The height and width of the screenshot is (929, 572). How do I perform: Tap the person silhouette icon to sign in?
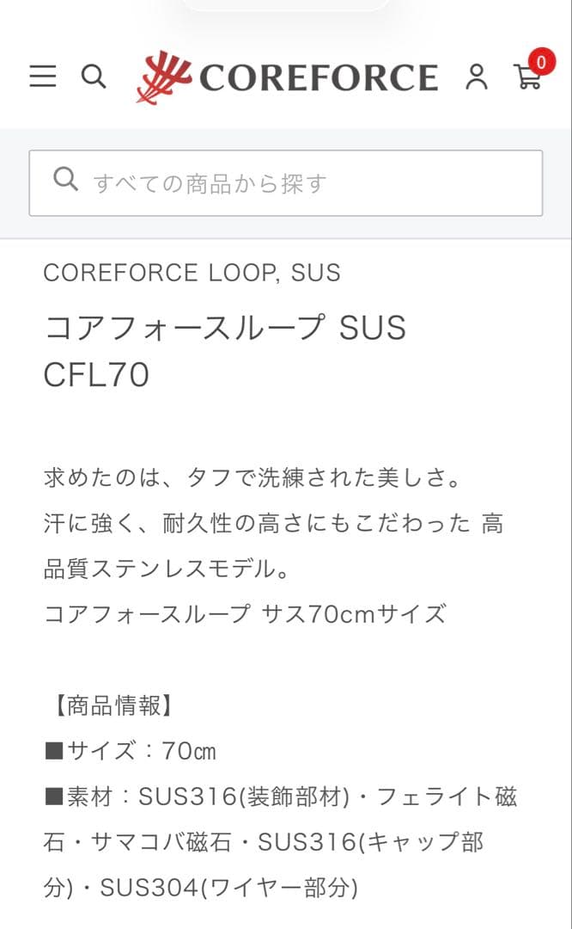(476, 78)
